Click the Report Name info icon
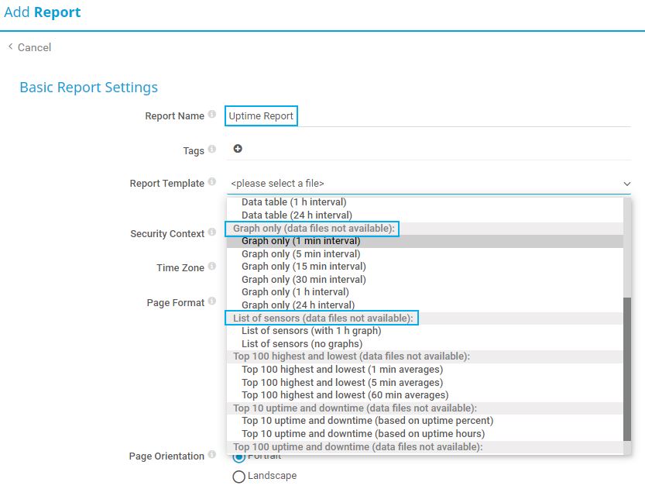This screenshot has height=489, width=645. [x=211, y=112]
